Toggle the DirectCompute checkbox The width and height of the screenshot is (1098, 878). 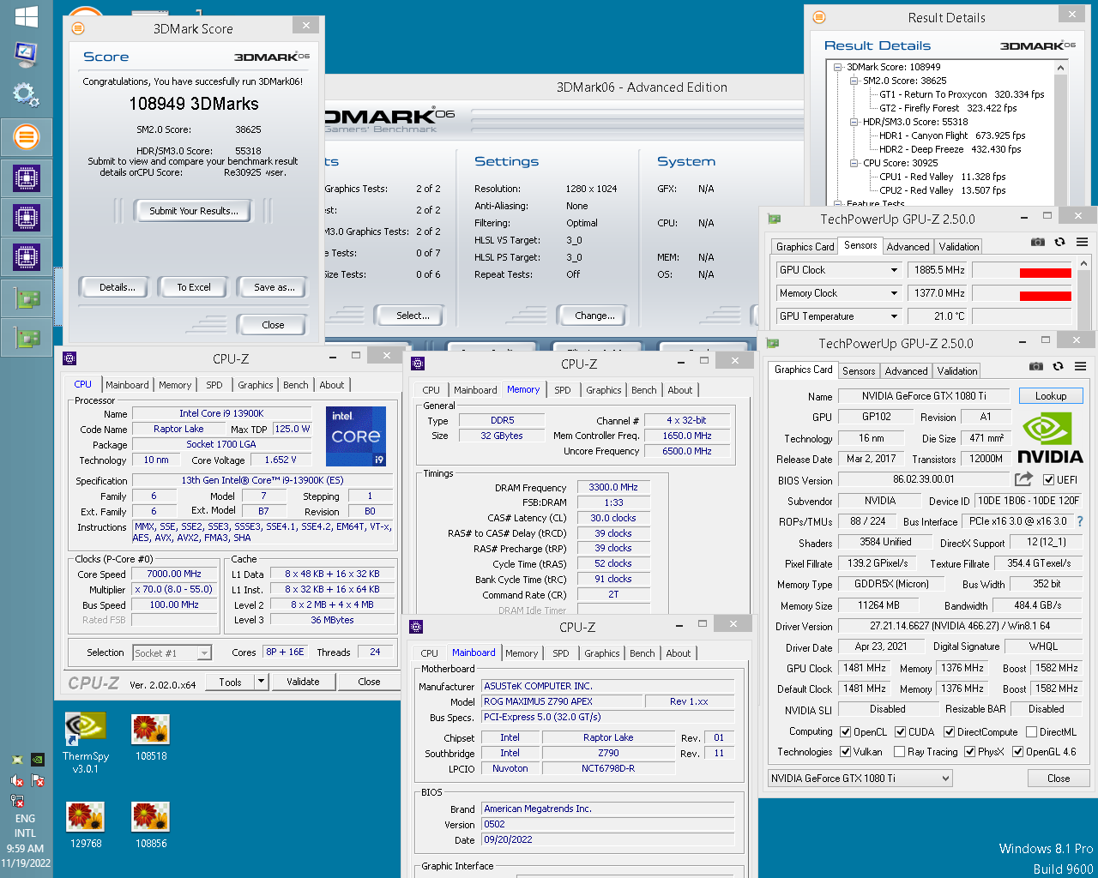950,732
